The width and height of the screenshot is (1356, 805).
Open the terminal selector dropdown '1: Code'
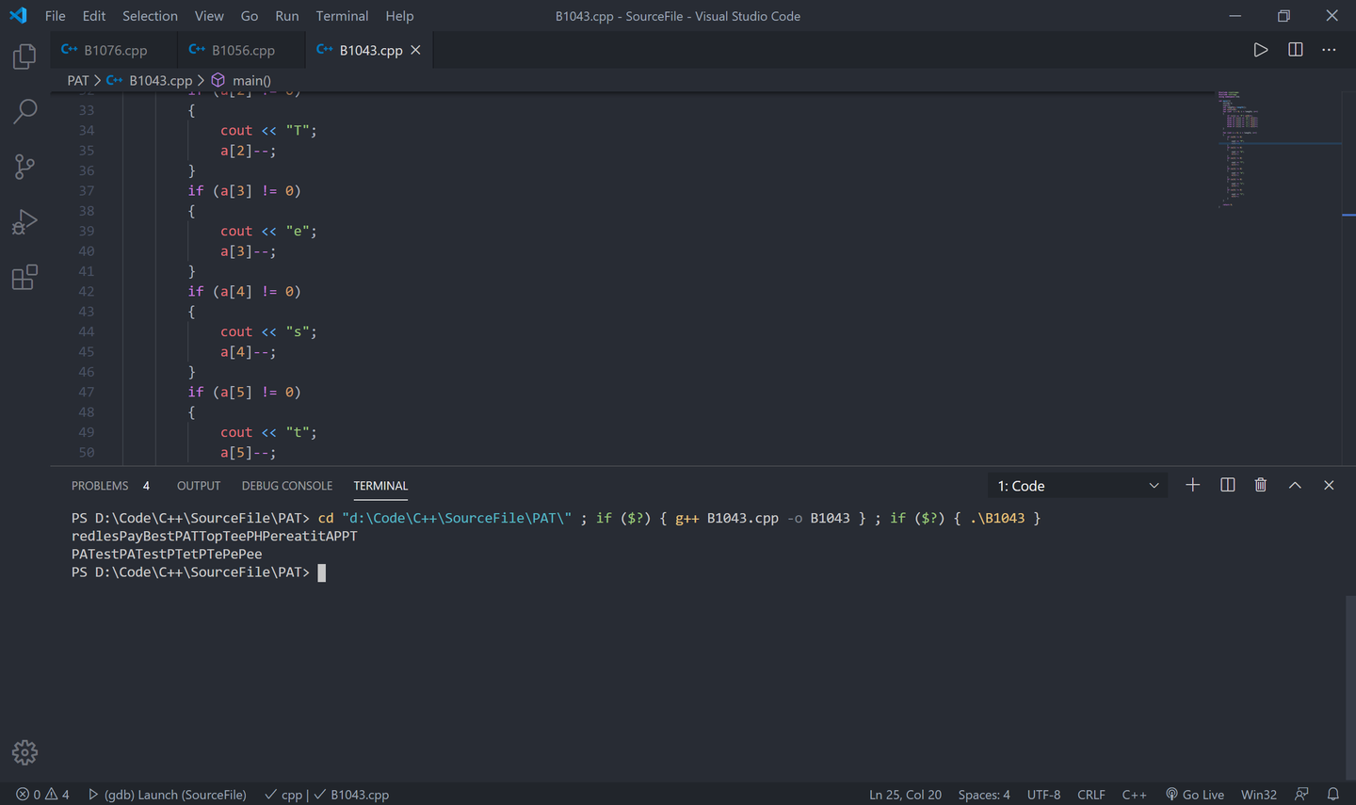[1078, 486]
